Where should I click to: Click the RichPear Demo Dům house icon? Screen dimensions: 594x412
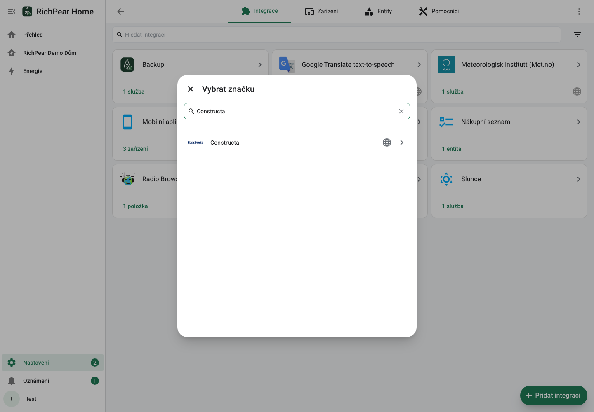tap(12, 53)
